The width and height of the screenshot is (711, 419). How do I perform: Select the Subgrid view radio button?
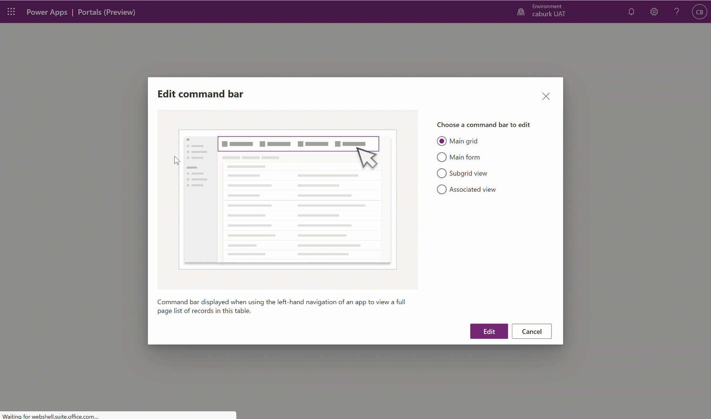442,173
